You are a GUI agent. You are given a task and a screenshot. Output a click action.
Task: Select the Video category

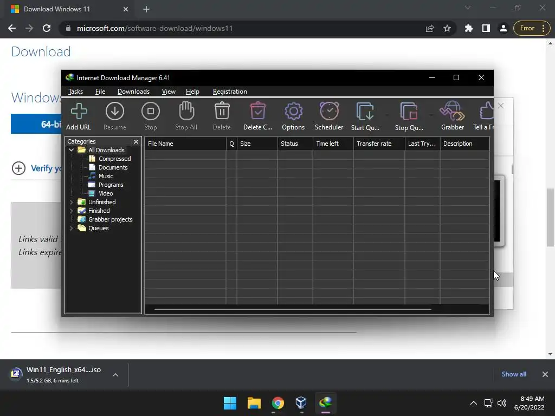coord(106,193)
